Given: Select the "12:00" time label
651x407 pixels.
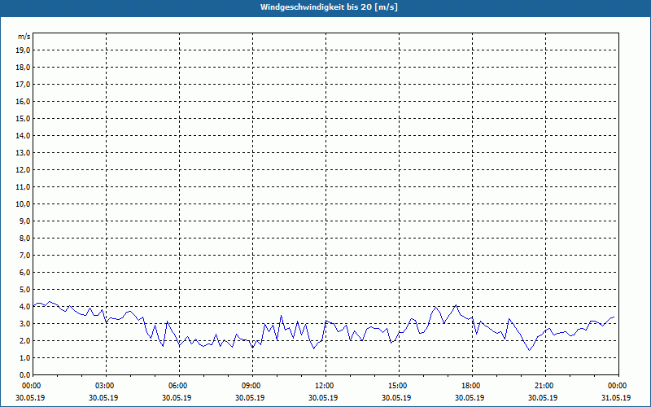Looking at the screenshot, I should [325, 386].
